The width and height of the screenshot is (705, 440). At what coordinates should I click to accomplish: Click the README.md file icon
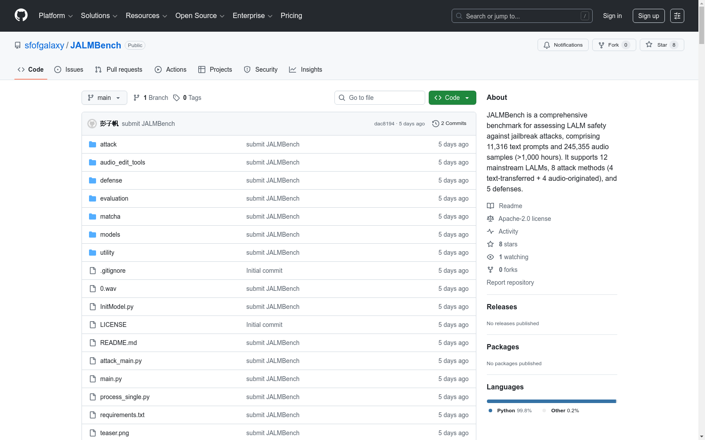(93, 343)
